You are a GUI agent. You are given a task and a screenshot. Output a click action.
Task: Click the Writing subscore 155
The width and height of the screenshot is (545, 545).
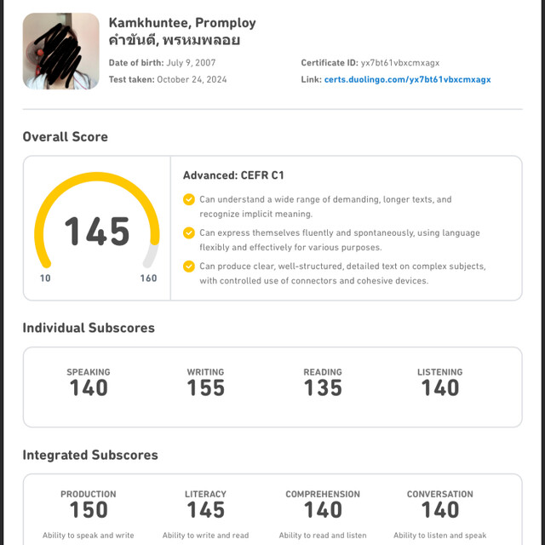205,387
